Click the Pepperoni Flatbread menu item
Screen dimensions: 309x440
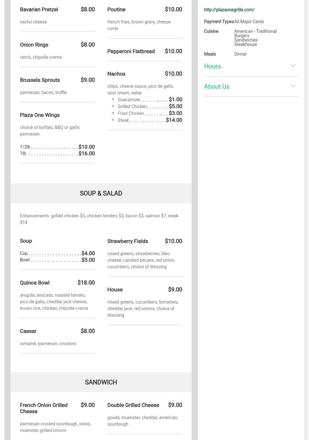(x=131, y=52)
